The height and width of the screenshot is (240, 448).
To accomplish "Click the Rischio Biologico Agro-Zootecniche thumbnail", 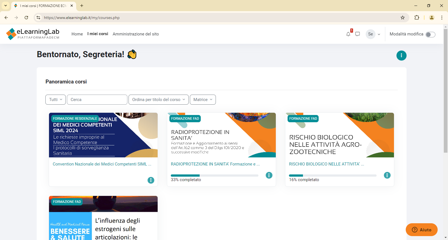I will [x=340, y=135].
